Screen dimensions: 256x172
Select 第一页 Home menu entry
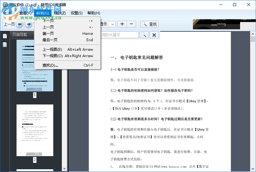coord(68,34)
